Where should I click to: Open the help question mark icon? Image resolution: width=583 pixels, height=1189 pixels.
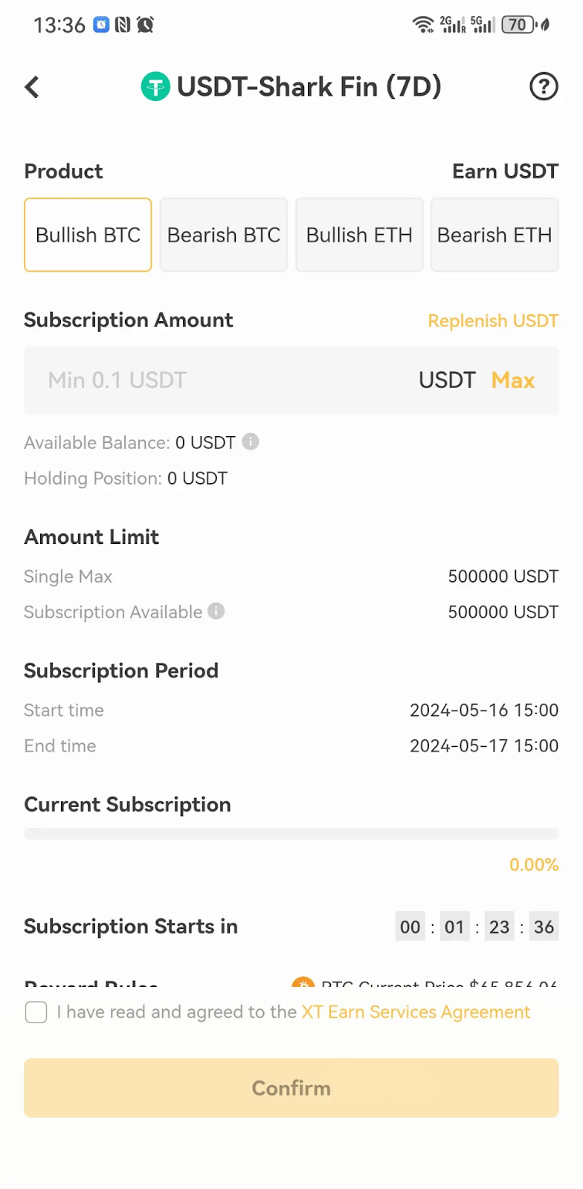click(544, 87)
